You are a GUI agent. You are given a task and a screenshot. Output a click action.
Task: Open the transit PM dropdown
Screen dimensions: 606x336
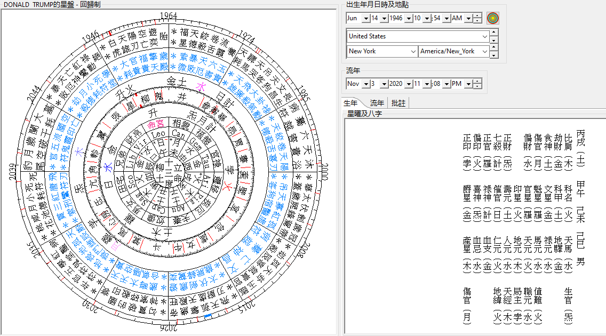(x=468, y=84)
